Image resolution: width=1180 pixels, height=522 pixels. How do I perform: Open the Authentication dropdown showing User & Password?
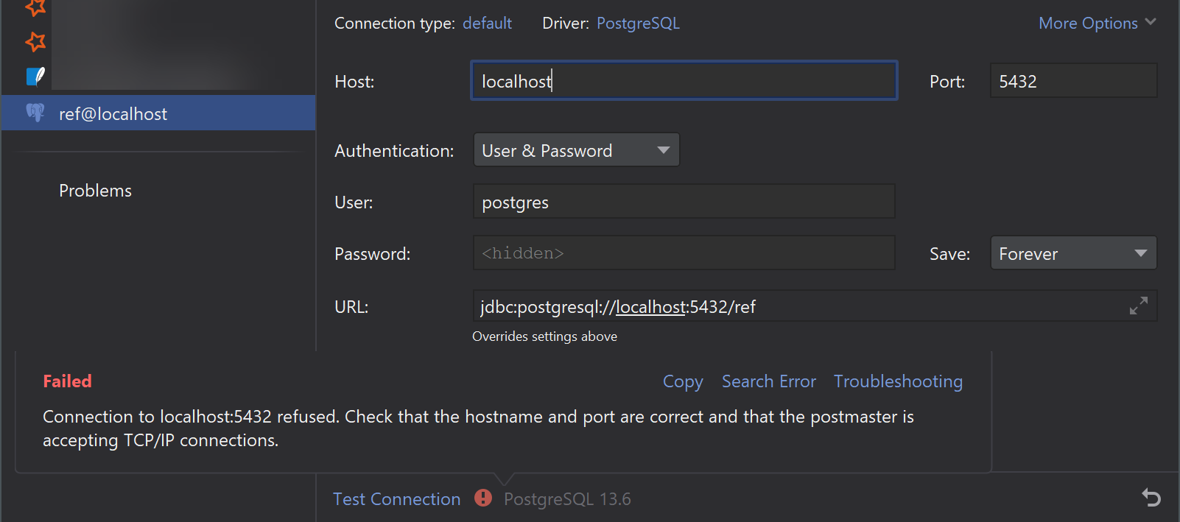(576, 150)
